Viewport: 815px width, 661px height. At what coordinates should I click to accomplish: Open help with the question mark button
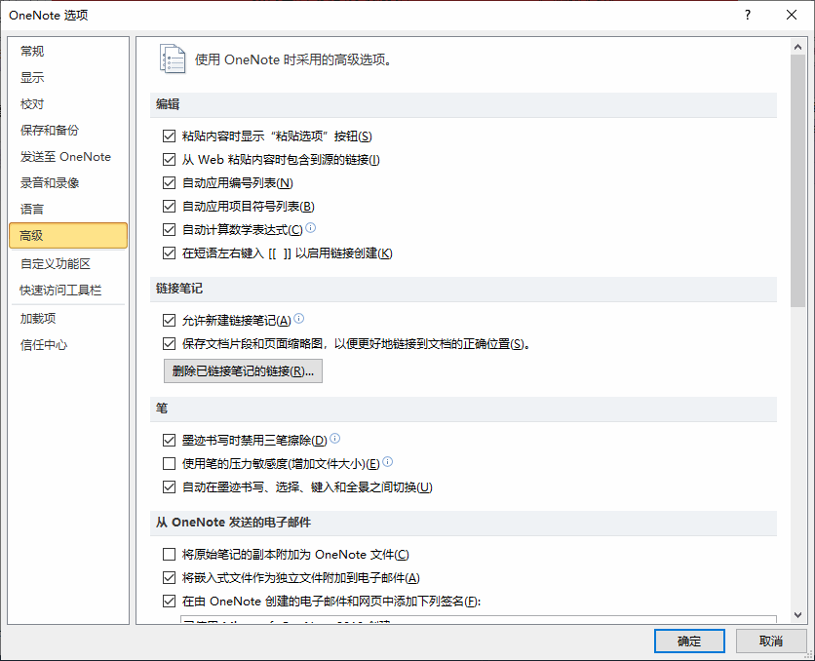point(748,15)
